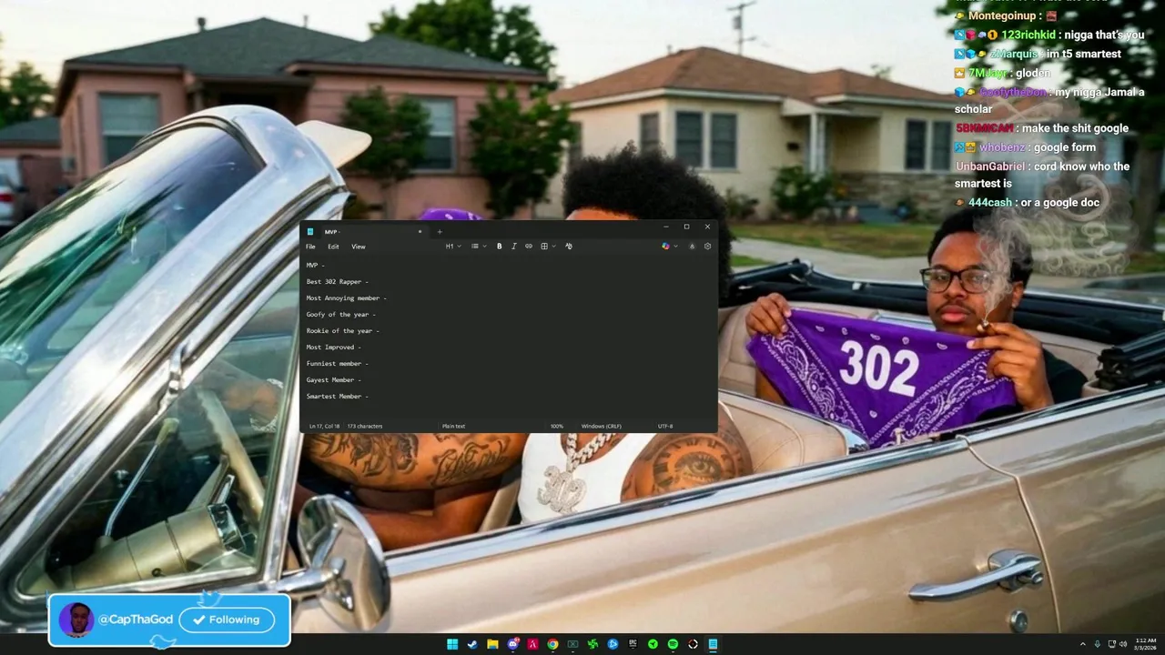Open the View menu
Viewport: 1165px width, 655px height.
359,247
